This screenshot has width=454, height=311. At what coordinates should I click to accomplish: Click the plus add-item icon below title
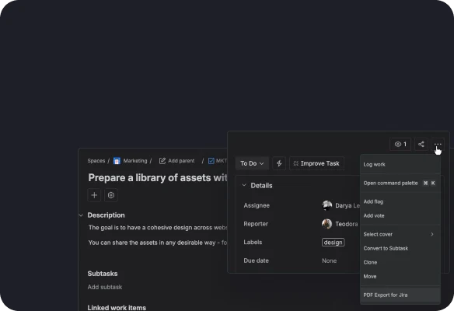(x=94, y=195)
